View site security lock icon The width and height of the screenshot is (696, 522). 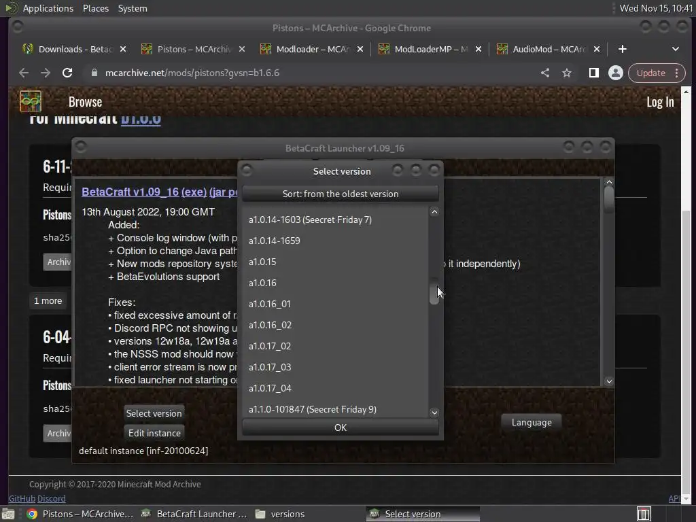(94, 73)
